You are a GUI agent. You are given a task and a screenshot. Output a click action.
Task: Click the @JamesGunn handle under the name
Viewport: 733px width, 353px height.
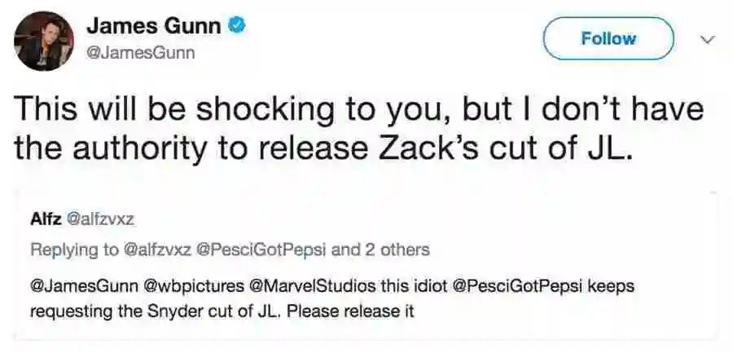point(141,52)
